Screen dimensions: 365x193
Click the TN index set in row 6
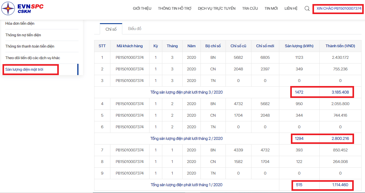pyautogui.click(x=213, y=127)
